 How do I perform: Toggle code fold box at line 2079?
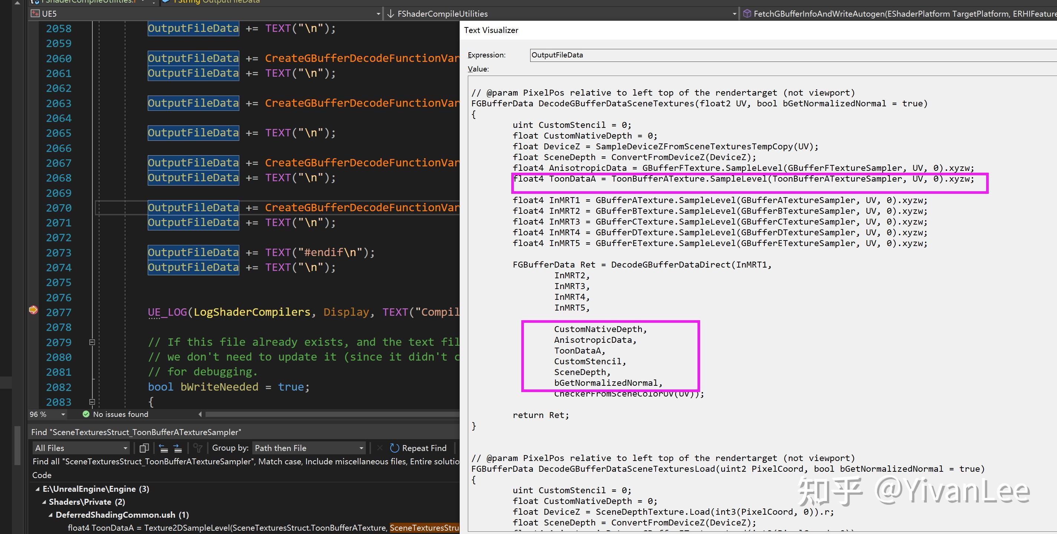(x=92, y=342)
